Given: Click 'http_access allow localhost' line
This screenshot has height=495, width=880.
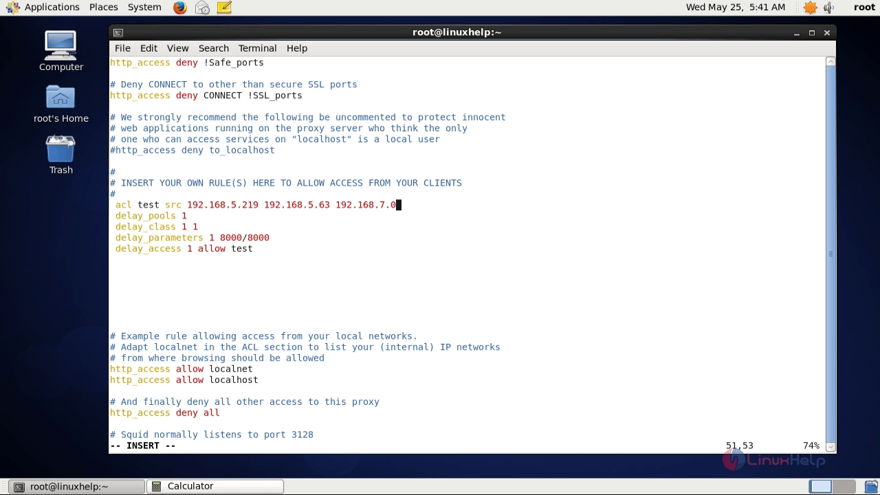Looking at the screenshot, I should pyautogui.click(x=184, y=379).
